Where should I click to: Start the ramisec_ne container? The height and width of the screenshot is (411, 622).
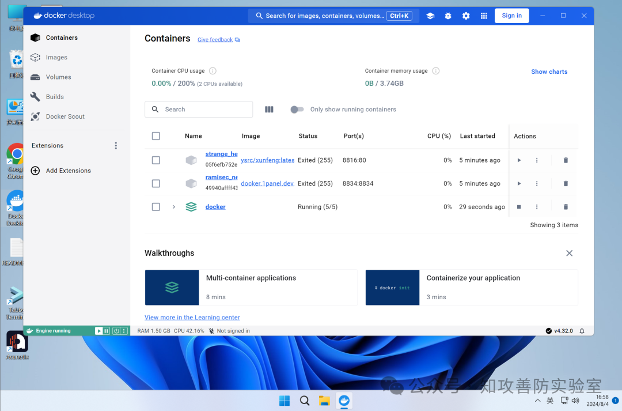519,183
